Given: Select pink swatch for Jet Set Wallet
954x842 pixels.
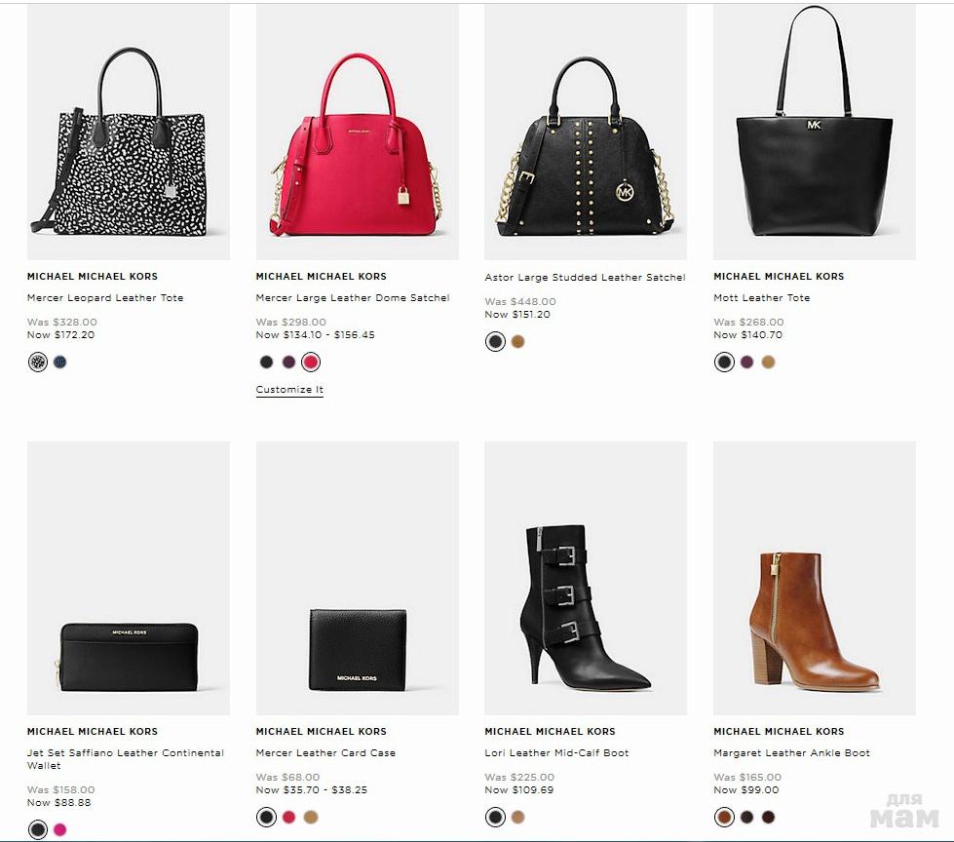Looking at the screenshot, I should (x=60, y=829).
